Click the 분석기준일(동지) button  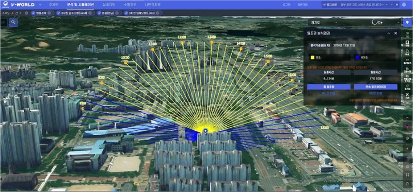[320, 45]
